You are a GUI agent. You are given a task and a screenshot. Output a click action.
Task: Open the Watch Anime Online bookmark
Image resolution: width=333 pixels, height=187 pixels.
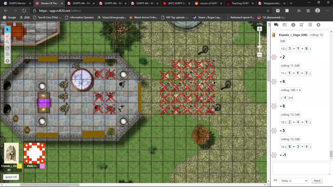coord(143,17)
